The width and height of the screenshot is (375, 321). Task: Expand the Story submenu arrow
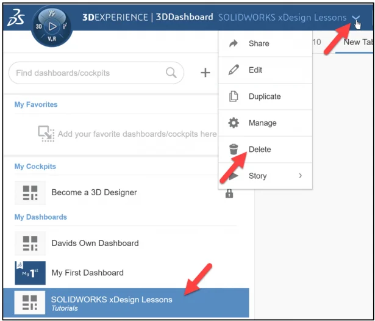(300, 176)
